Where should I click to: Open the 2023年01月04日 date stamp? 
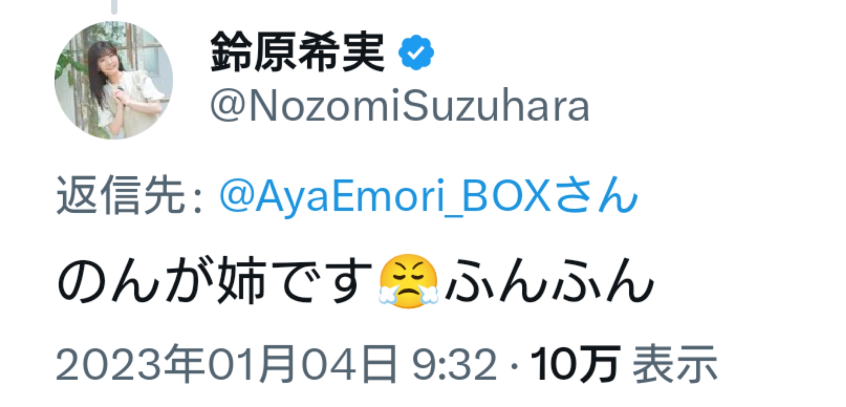coord(226,364)
